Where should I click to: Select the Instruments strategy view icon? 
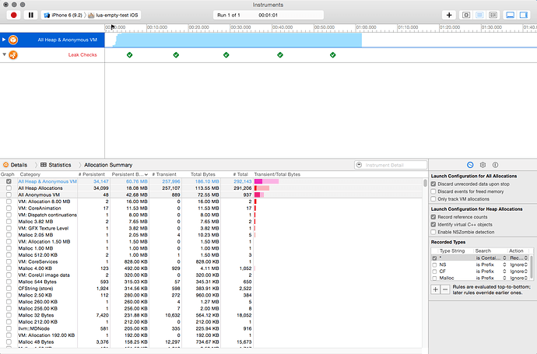click(x=479, y=15)
